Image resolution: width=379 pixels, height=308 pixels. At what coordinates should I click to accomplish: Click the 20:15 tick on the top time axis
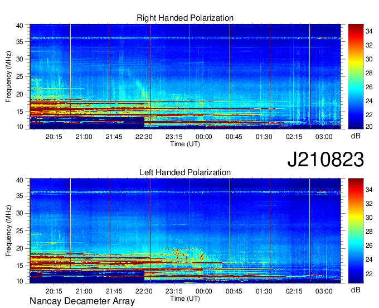click(54, 137)
